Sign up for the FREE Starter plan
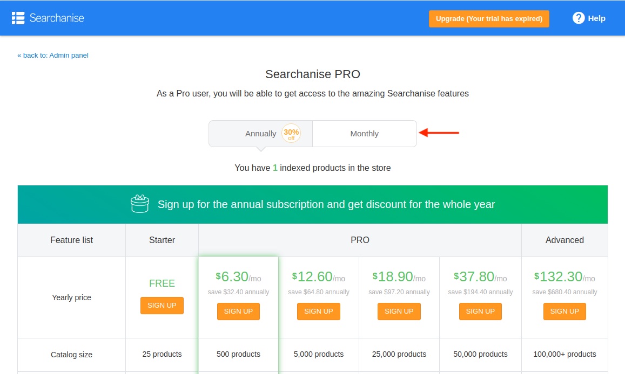 (x=162, y=305)
